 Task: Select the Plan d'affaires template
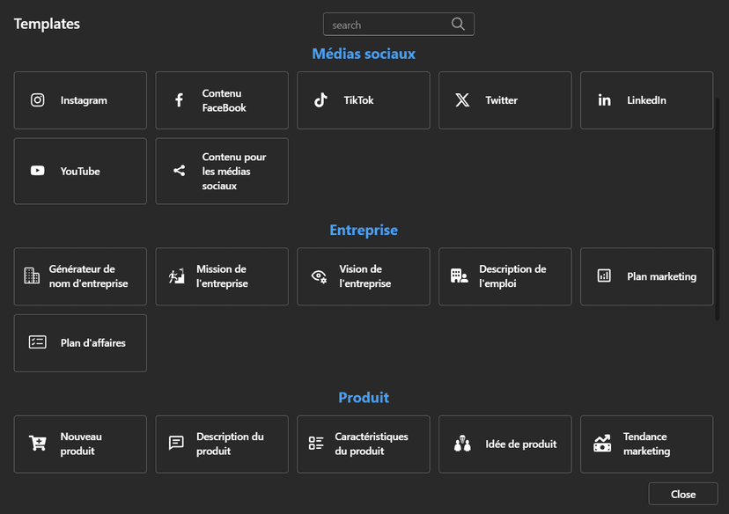pyautogui.click(x=80, y=342)
